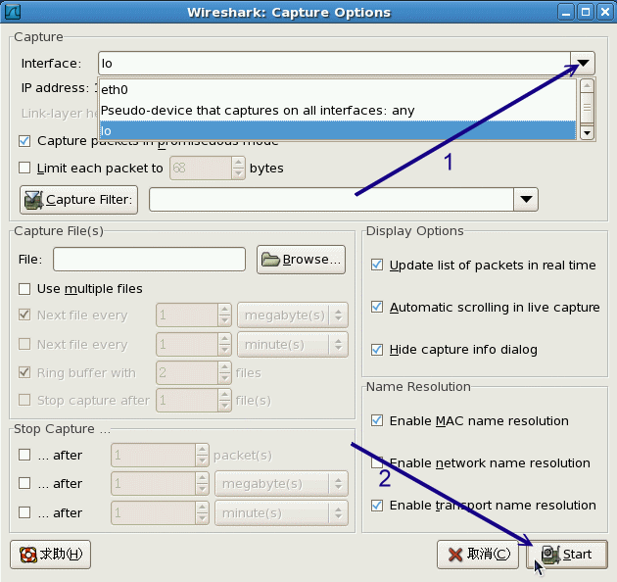Toggle Automatic scrolling in live capture

coord(377,307)
